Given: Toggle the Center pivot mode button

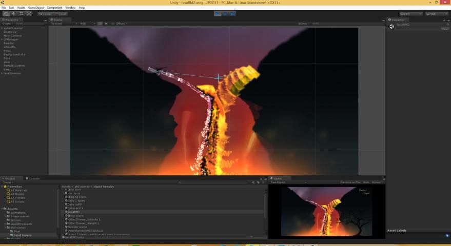Looking at the screenshot, I should coord(46,14).
